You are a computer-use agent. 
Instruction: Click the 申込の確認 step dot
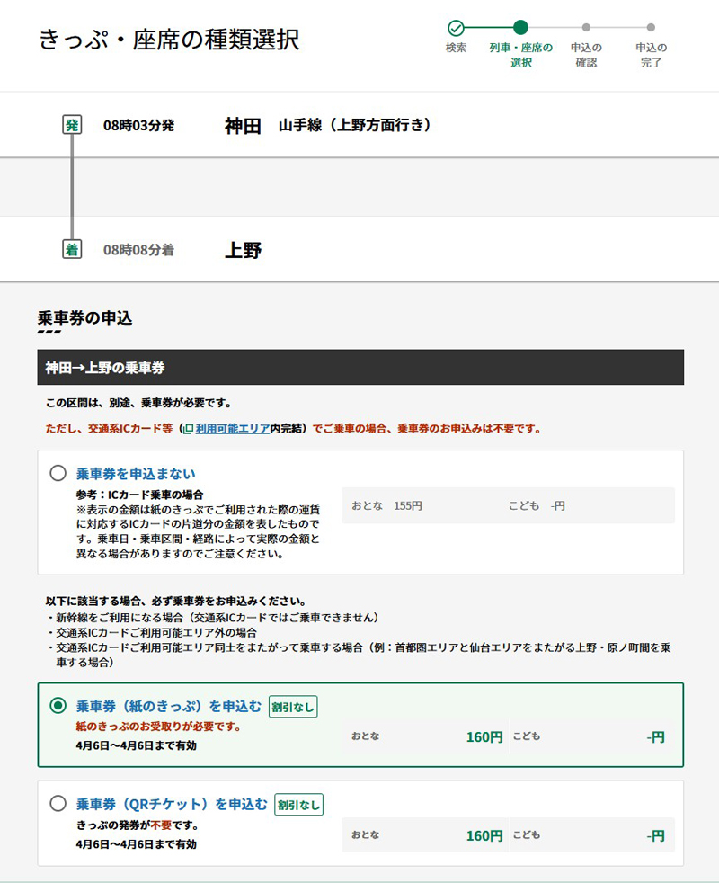coord(586,28)
